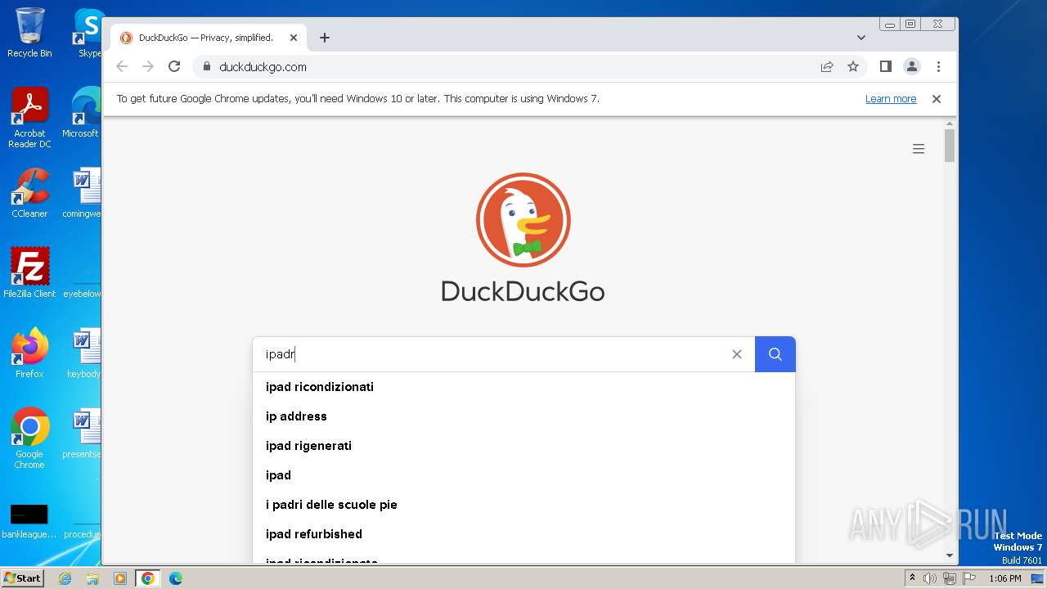Click the blue search magnifier button
1047x589 pixels.
pyautogui.click(x=775, y=354)
